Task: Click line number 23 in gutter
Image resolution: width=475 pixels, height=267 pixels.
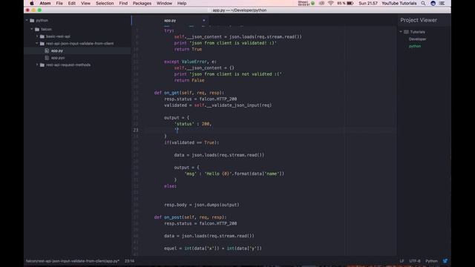Action: pyautogui.click(x=135, y=131)
